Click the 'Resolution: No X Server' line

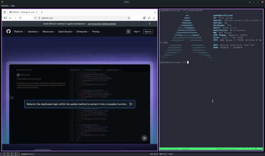pyautogui.click(x=229, y=30)
